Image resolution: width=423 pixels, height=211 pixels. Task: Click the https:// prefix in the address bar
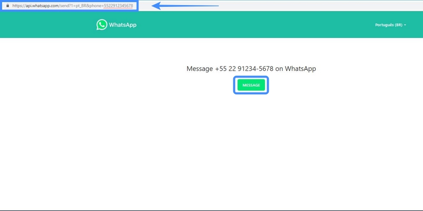pyautogui.click(x=18, y=6)
